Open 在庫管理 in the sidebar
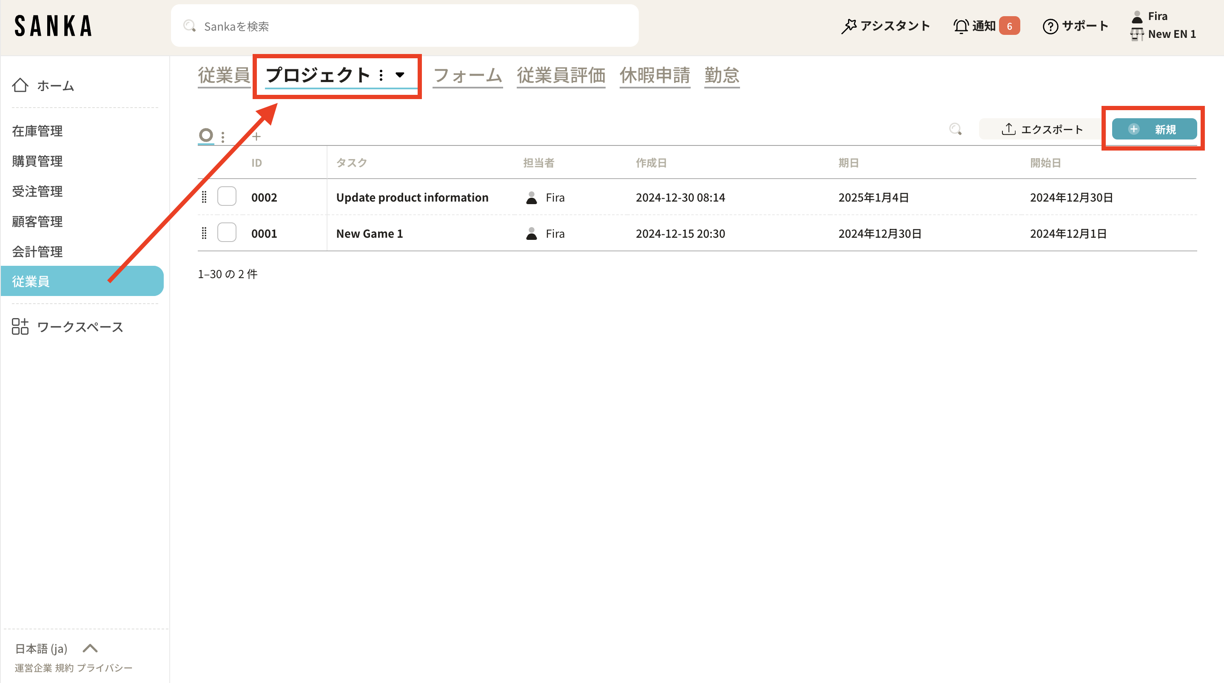Screen dimensions: 1224x683 click(37, 131)
